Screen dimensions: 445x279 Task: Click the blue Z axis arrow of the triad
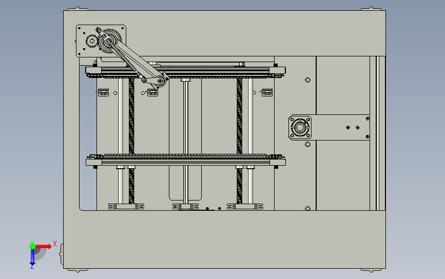[x=32, y=257]
